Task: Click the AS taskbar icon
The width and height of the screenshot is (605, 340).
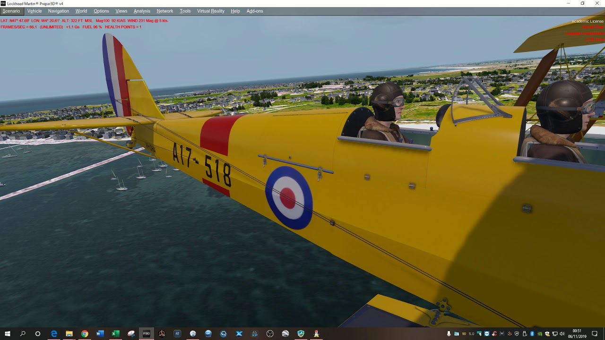Action: tap(177, 334)
